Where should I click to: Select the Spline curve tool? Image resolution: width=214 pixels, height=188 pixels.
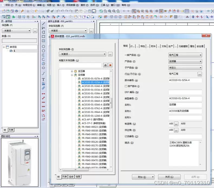point(43,74)
